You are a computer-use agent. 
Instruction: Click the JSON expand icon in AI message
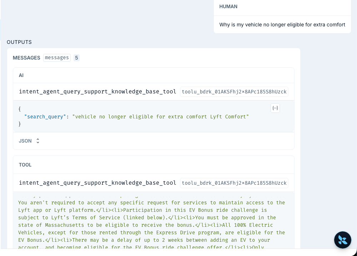point(275,108)
